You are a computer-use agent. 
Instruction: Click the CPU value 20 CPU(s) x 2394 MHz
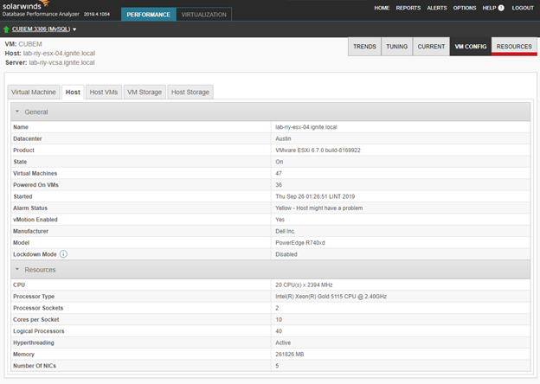(x=304, y=285)
